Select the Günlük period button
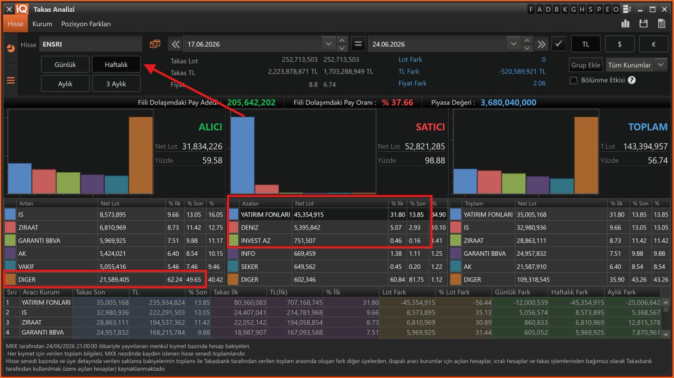674x378 pixels. pyautogui.click(x=65, y=64)
